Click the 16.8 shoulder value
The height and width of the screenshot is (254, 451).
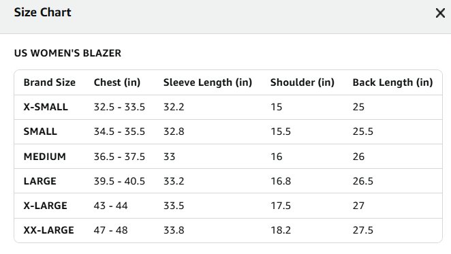click(x=281, y=181)
